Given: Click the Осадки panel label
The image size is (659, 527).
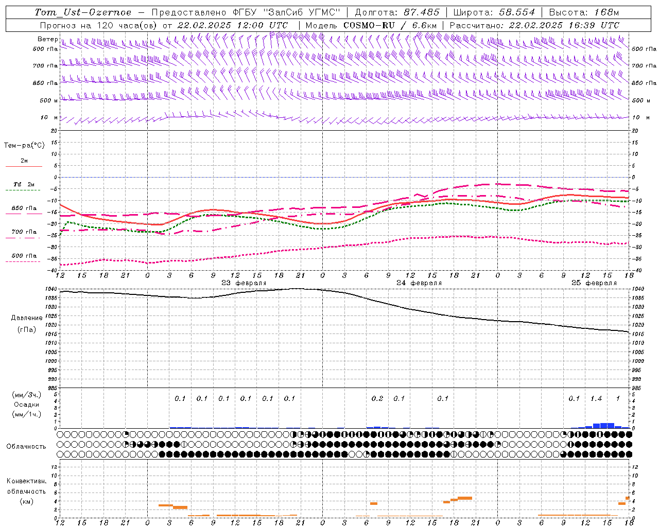Looking at the screenshot, I should (x=27, y=405).
